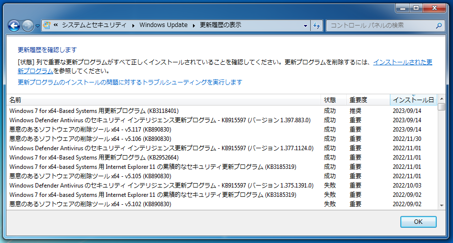Select the システムとセキュリティ breadcrumb
453x243 pixels.
click(94, 25)
